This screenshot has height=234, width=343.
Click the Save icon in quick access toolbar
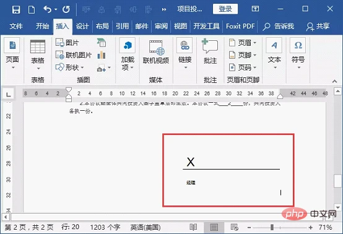[x=16, y=10]
